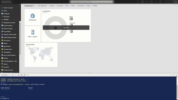Open Recent in the sidebar

point(4,43)
